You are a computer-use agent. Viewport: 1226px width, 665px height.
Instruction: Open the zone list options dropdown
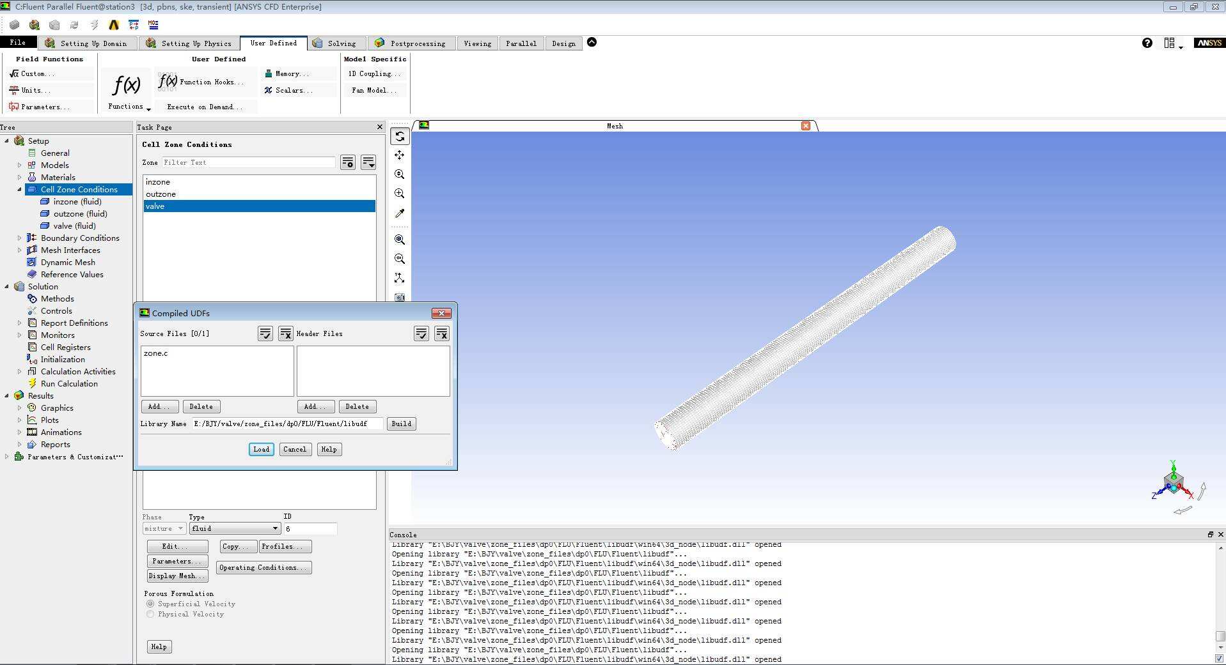click(368, 162)
